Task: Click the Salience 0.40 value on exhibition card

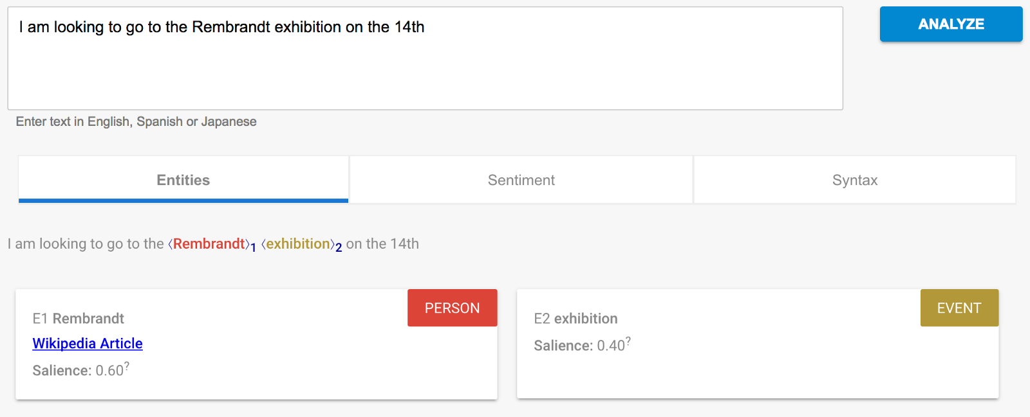Action: point(611,346)
